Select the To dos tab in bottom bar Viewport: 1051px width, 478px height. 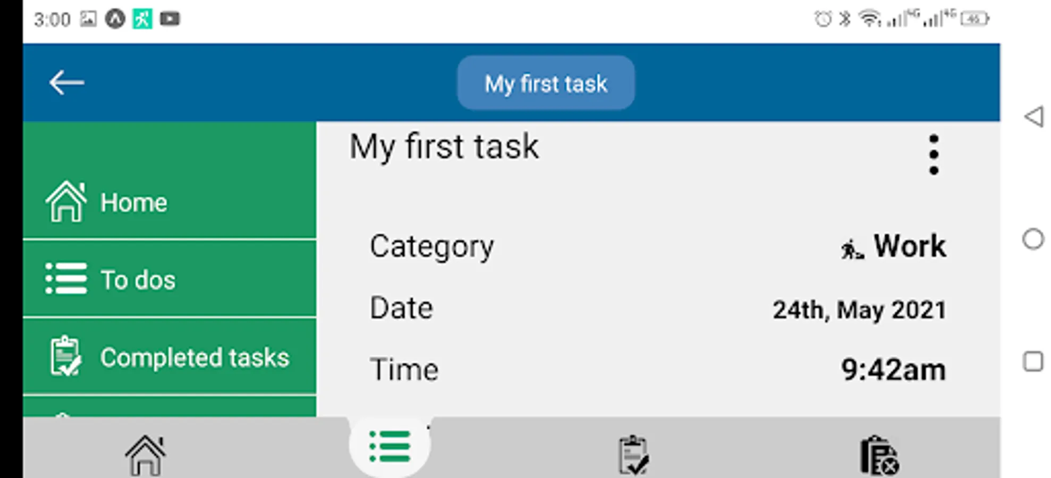[390, 447]
